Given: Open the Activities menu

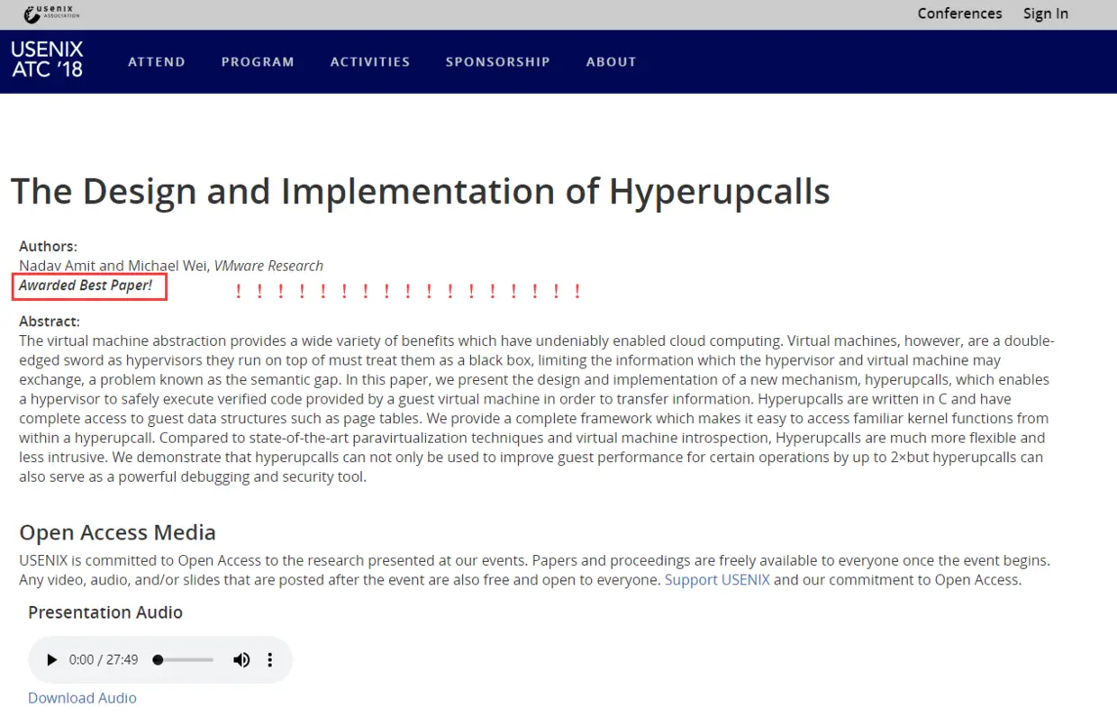Looking at the screenshot, I should click(370, 62).
